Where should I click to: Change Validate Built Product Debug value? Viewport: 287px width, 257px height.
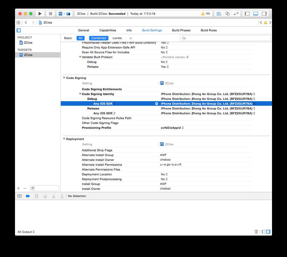click(x=164, y=62)
